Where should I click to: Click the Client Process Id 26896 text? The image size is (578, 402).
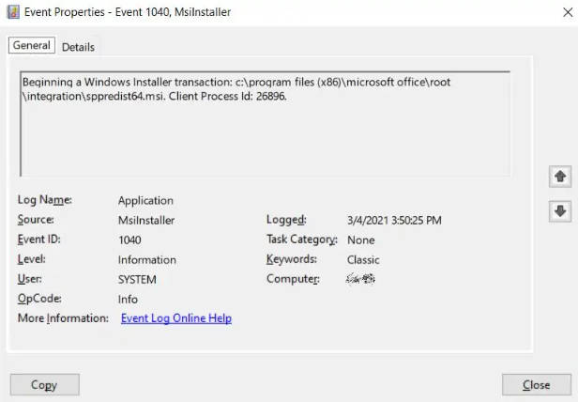(227, 97)
